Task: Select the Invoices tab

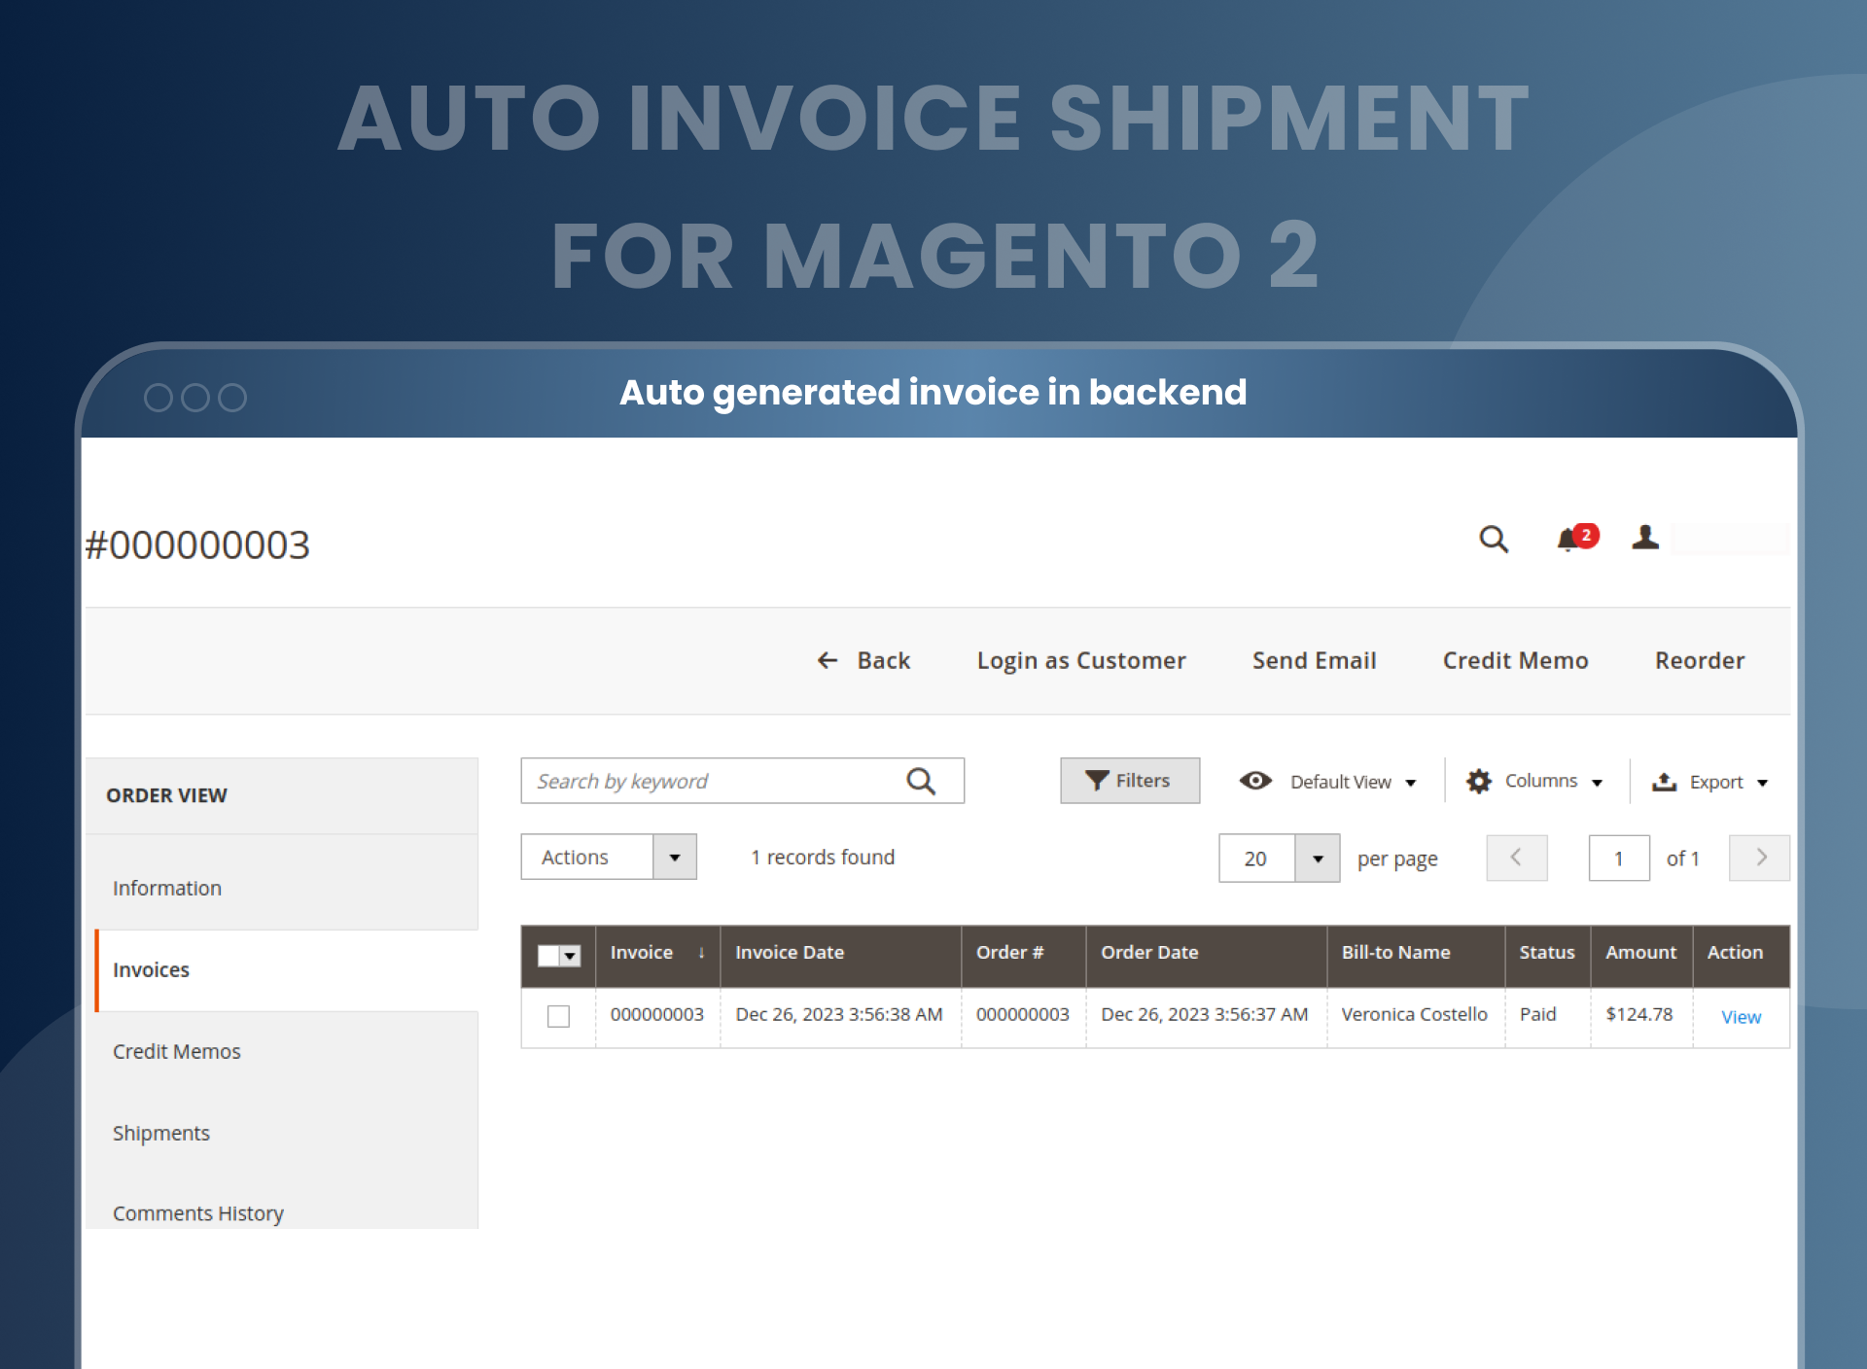Action: pyautogui.click(x=286, y=969)
